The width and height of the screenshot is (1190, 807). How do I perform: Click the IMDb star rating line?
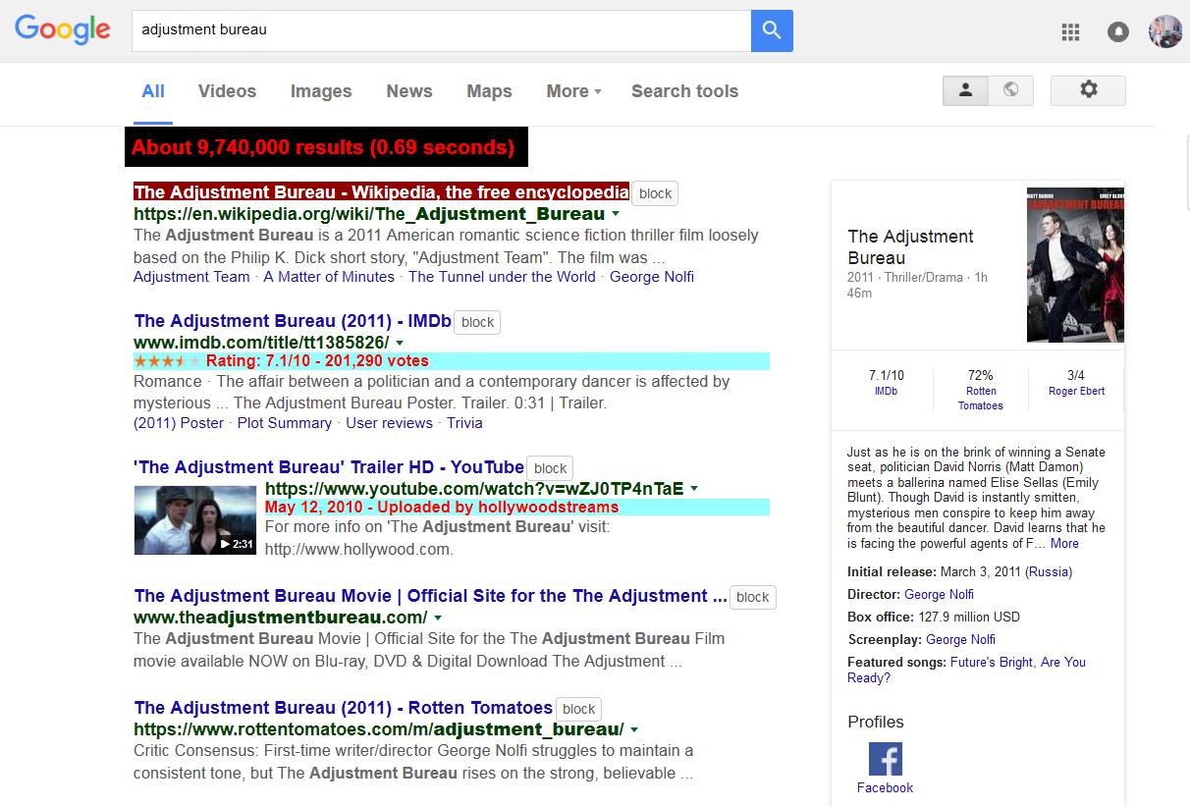click(x=452, y=361)
